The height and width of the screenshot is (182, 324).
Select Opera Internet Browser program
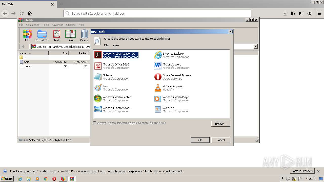coord(173,77)
